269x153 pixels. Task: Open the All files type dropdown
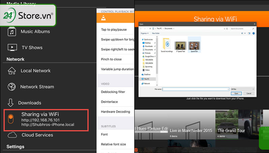click(x=242, y=89)
